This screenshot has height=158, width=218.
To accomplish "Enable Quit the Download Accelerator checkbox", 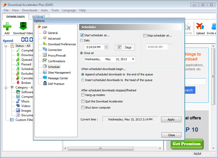I will pos(83,101).
